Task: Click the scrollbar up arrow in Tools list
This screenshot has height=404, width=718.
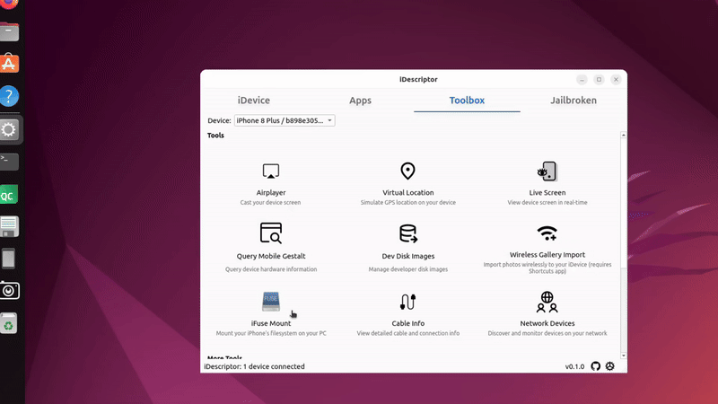Action: (x=623, y=136)
